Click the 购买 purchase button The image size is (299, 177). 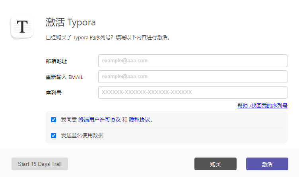pyautogui.click(x=215, y=164)
